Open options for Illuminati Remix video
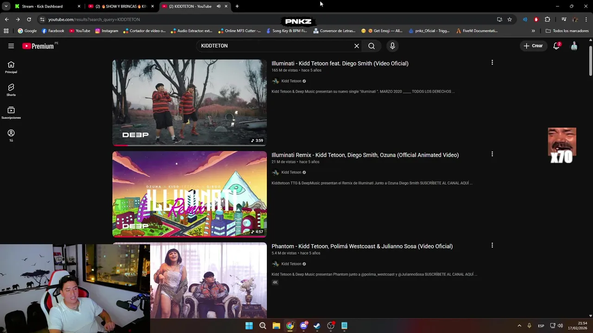This screenshot has height=333, width=593. pos(492,154)
